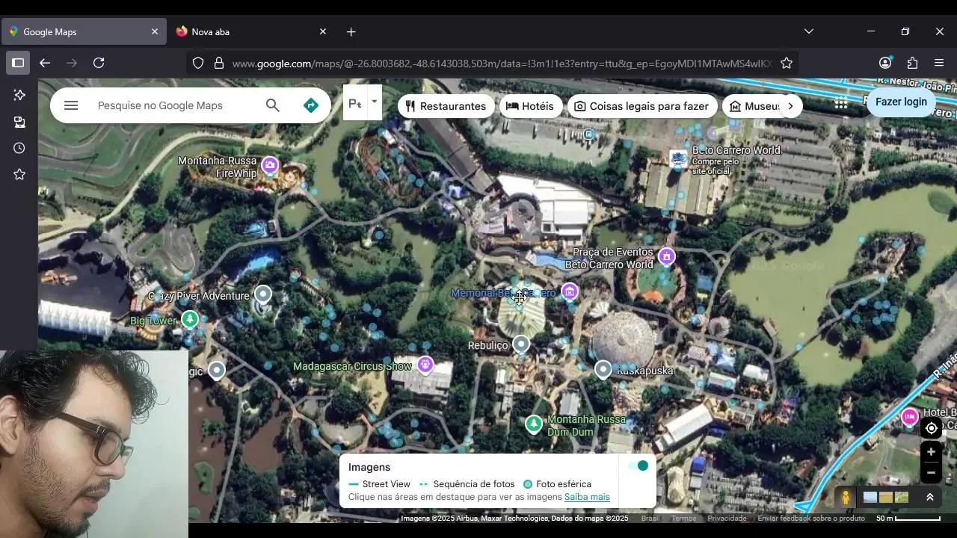
Task: Click the Fazer login button
Action: pos(901,102)
